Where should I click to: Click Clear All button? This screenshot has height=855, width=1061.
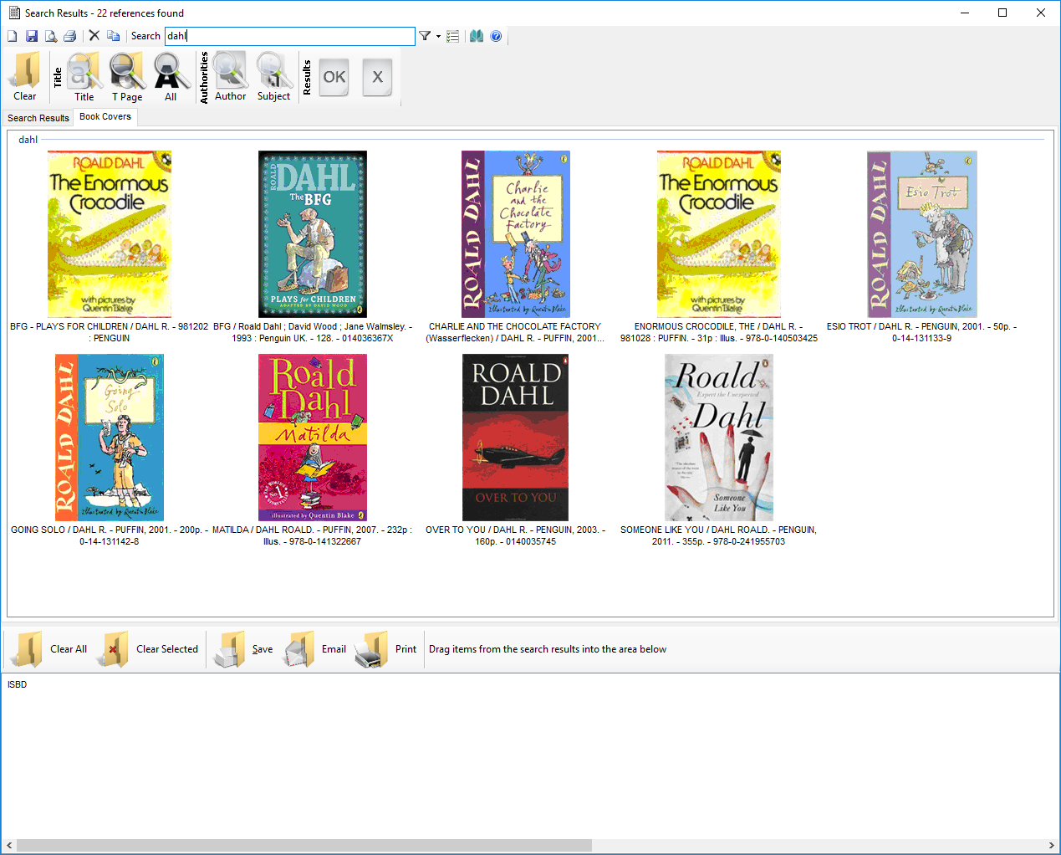click(x=49, y=649)
